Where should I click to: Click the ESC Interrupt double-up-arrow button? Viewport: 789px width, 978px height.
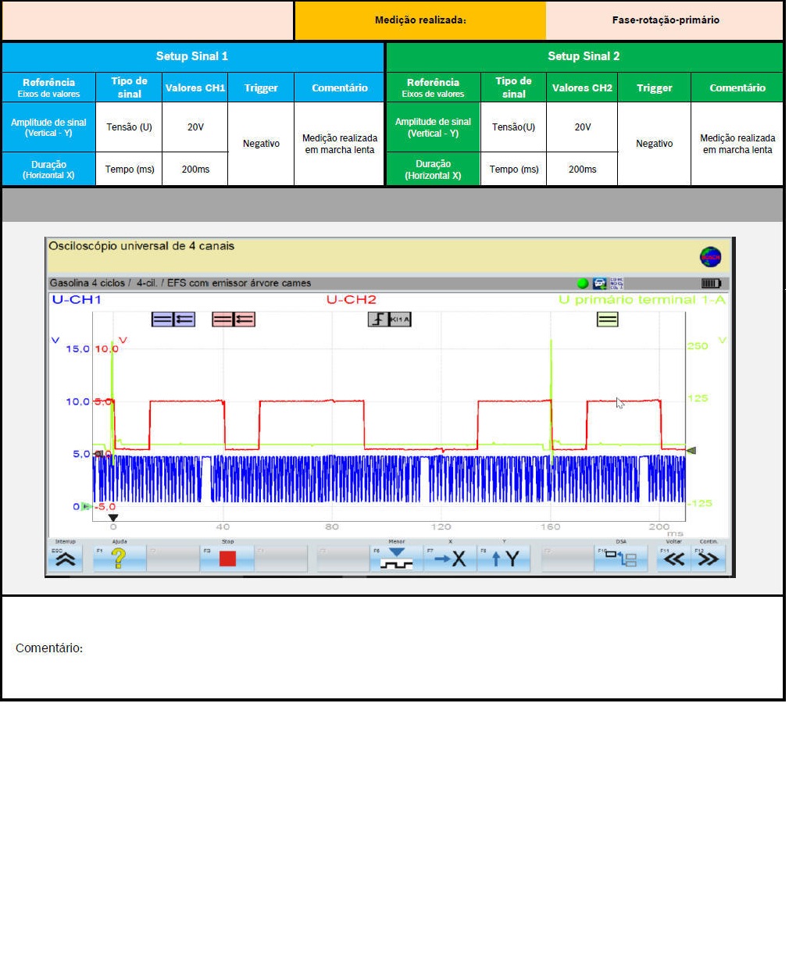pos(66,559)
